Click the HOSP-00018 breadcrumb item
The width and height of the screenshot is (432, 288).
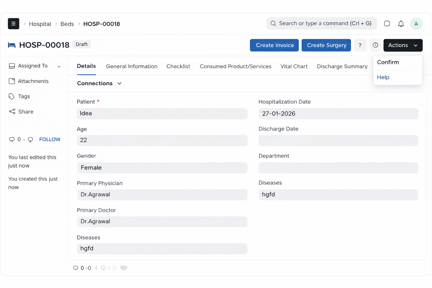[102, 24]
